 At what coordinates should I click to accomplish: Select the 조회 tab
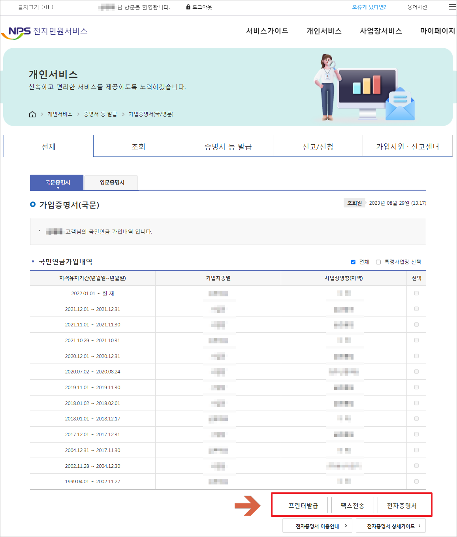click(138, 146)
